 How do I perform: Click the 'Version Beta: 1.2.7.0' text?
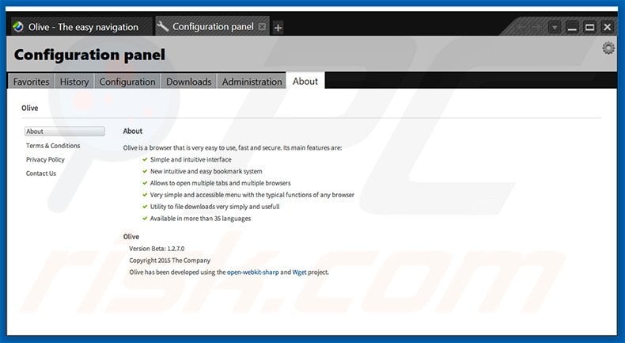157,249
